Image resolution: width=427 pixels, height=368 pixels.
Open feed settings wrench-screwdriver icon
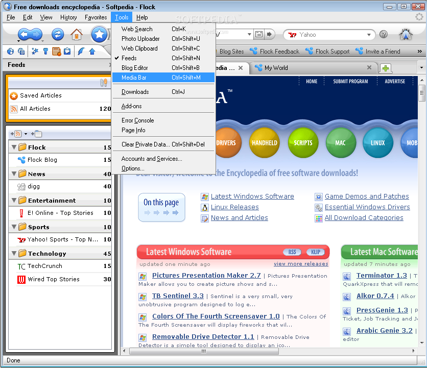pyautogui.click(x=104, y=83)
